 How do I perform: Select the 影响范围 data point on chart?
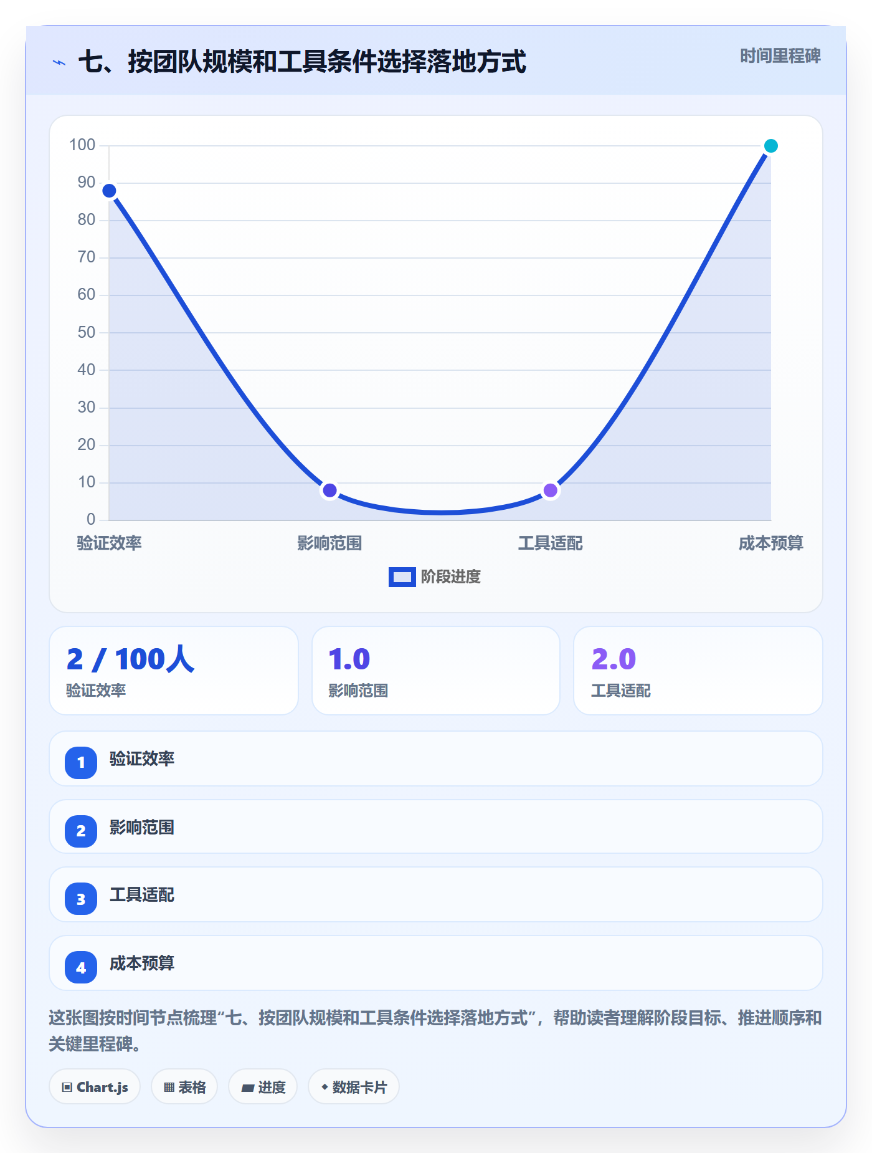click(x=329, y=490)
